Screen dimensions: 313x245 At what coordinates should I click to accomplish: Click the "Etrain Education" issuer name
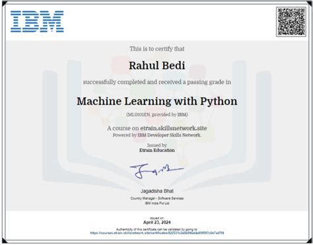pos(156,150)
